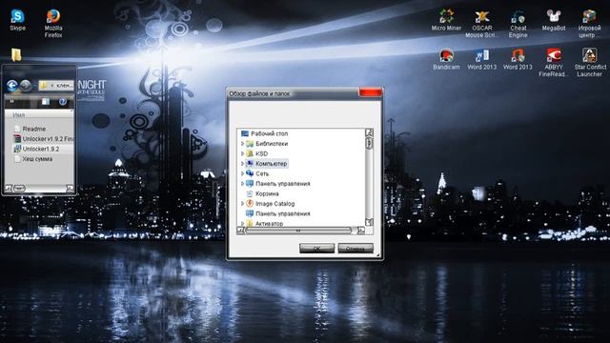Select the Unlocker1.9.2 installer file
The image size is (610, 343).
36,149
